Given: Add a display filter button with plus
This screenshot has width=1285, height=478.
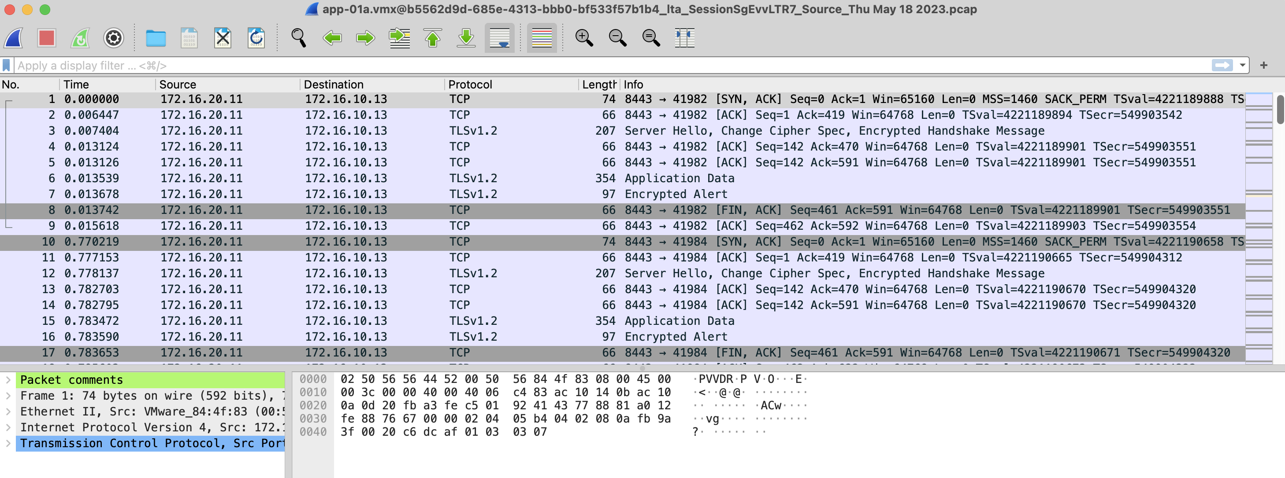Looking at the screenshot, I should tap(1263, 65).
